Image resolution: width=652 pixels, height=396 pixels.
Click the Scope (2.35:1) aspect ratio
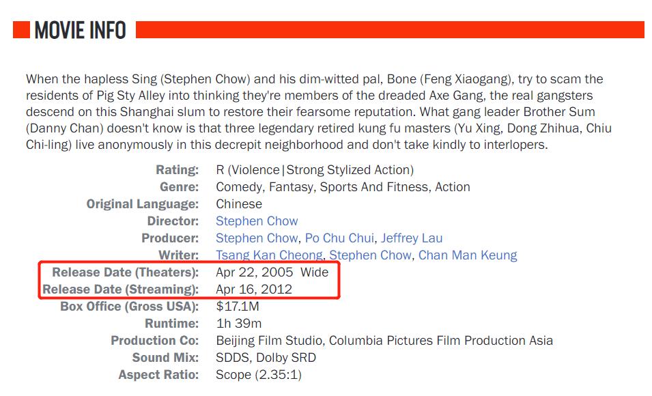point(259,375)
